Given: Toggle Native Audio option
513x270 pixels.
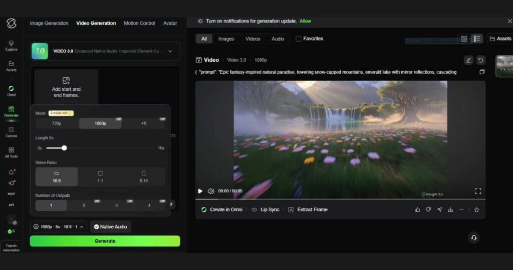Looking at the screenshot, I should point(111,227).
